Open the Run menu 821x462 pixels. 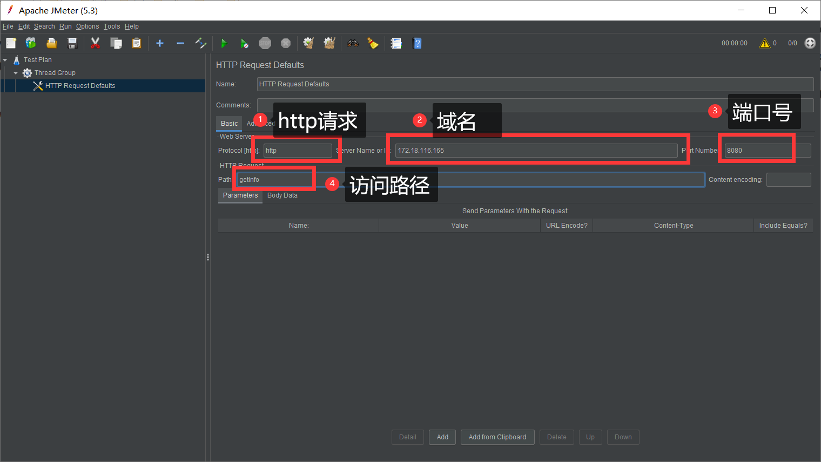[65, 26]
